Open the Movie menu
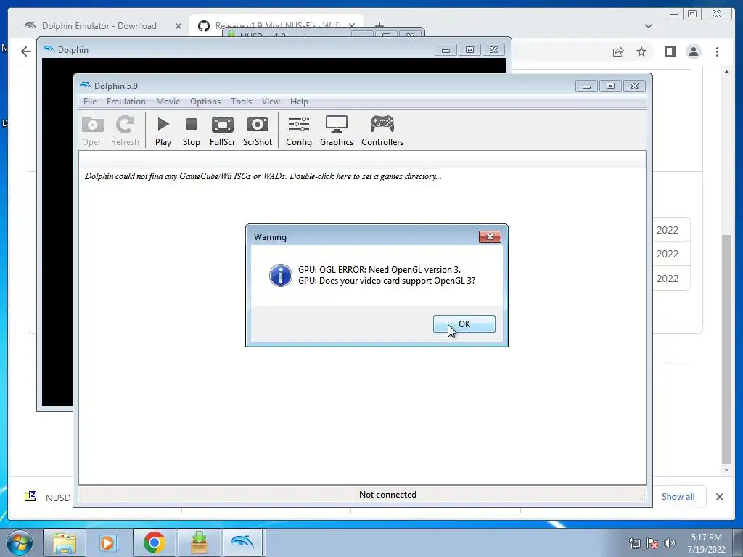The height and width of the screenshot is (557, 743). [x=168, y=102]
